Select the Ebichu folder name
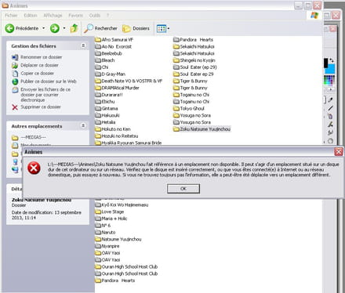The height and width of the screenshot is (293, 345). click(108, 102)
